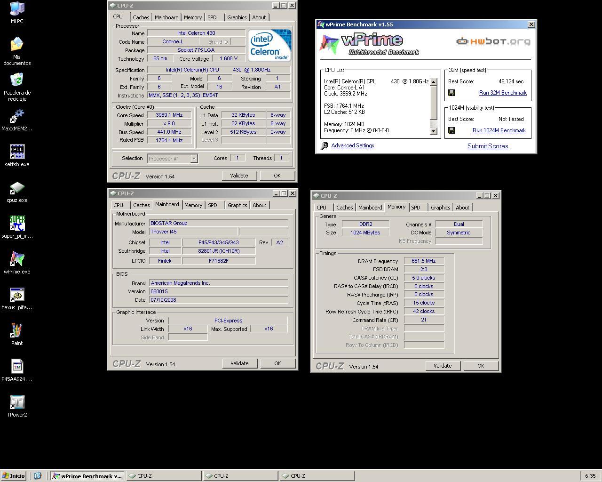Click the Bus Speed 441.0 MHz value
This screenshot has height=482, width=602.
click(x=169, y=132)
